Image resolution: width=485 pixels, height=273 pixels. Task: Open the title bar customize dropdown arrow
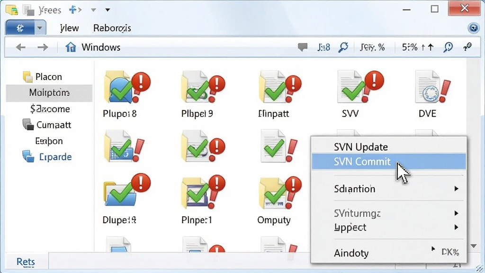pyautogui.click(x=108, y=10)
